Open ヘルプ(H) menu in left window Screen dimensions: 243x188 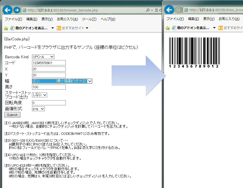click(x=108, y=19)
